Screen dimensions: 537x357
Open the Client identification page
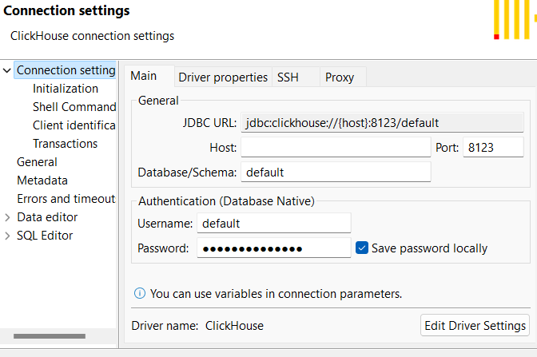(74, 125)
